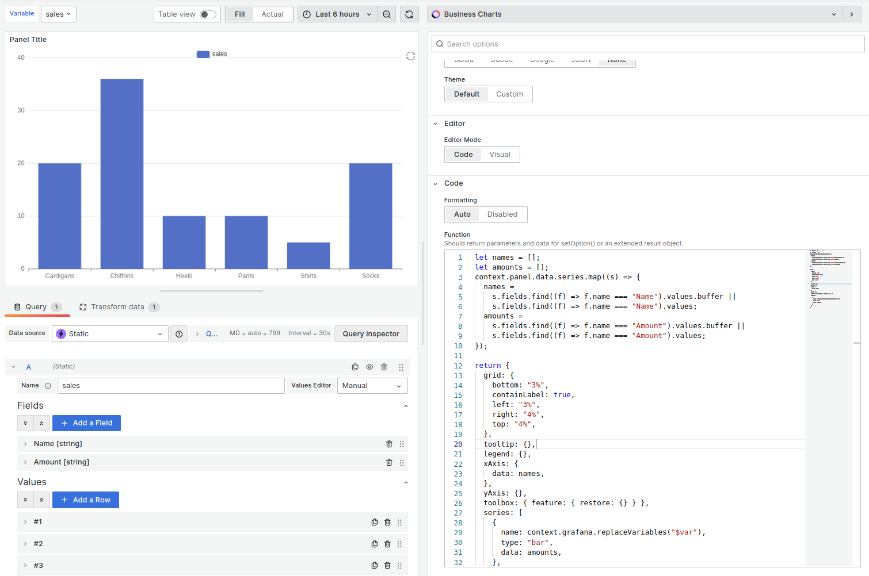Click the duplicate icon for query A
This screenshot has width=869, height=576.
(355, 367)
